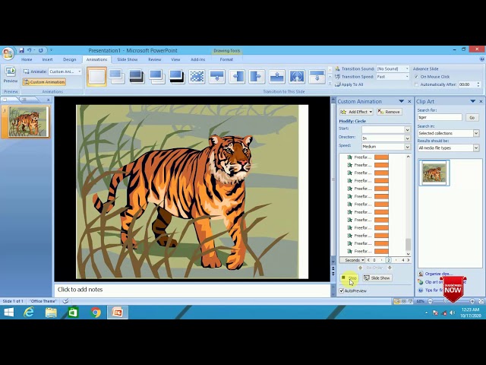Apply the Wipe Right transition
The image size is (486, 365).
[257, 76]
